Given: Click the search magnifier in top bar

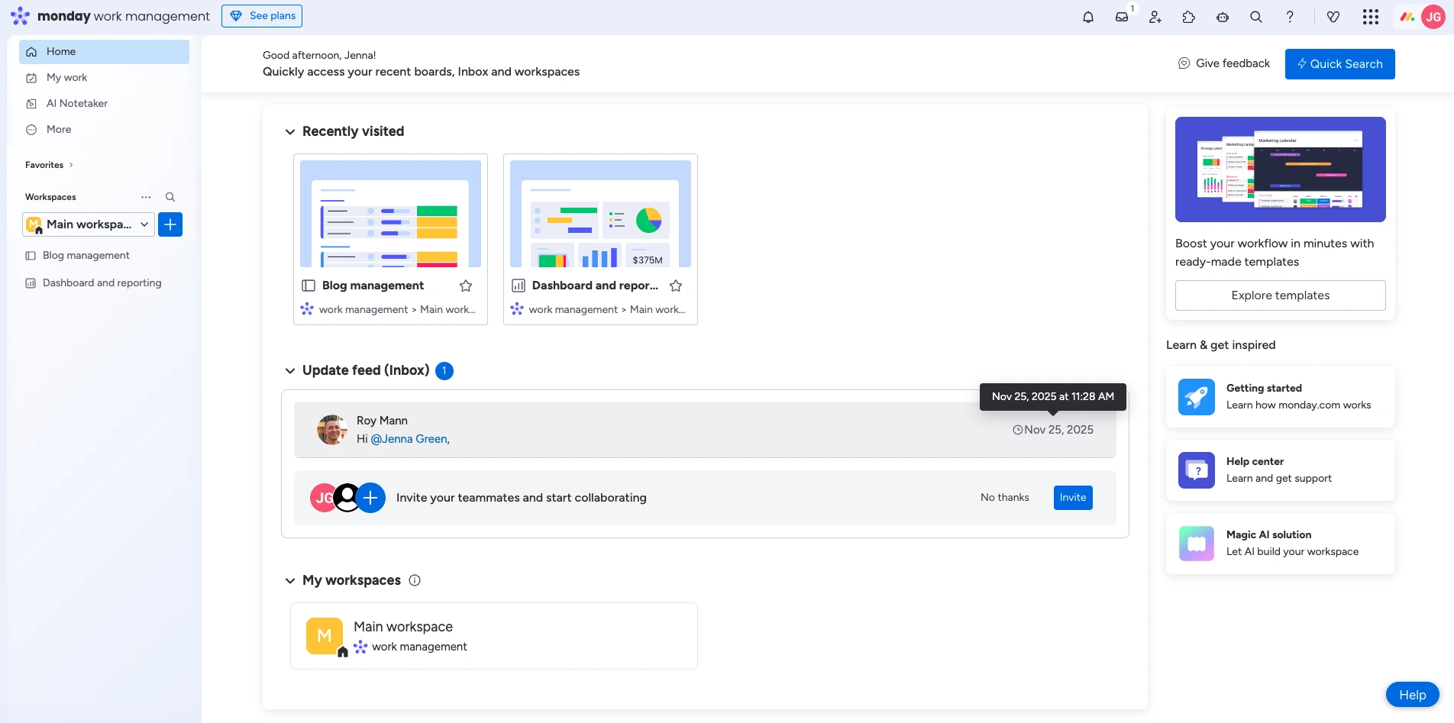Looking at the screenshot, I should point(1256,17).
